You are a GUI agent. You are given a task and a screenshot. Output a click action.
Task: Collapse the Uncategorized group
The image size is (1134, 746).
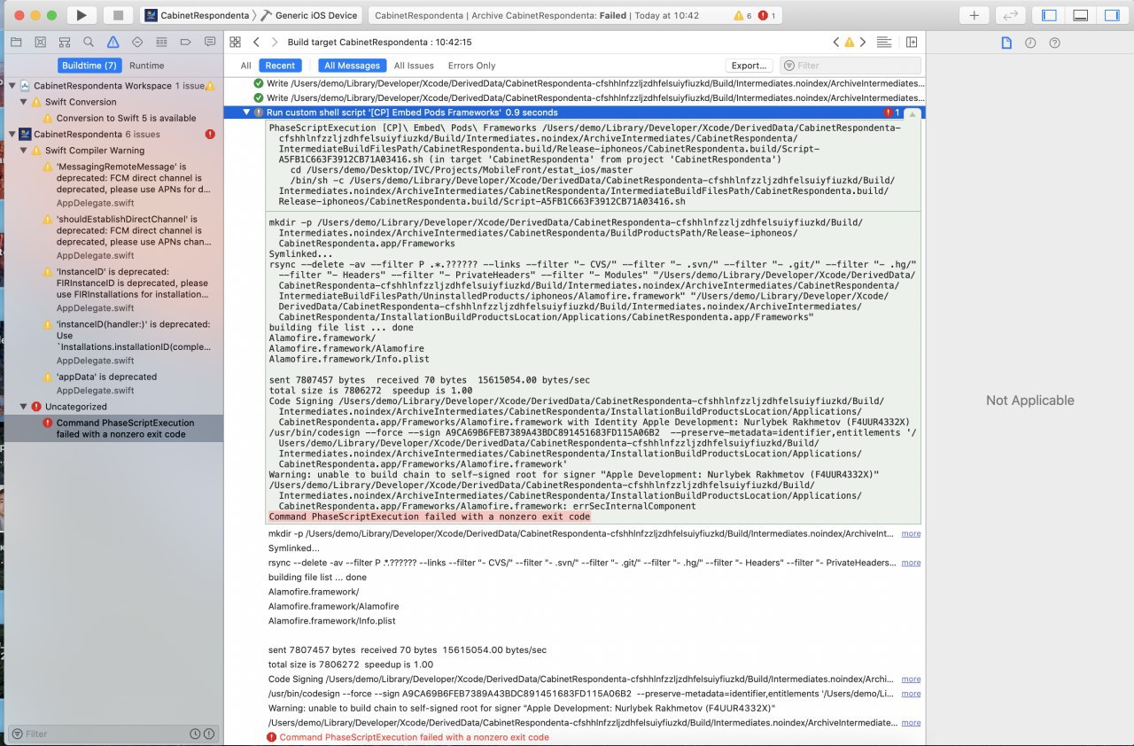click(24, 407)
